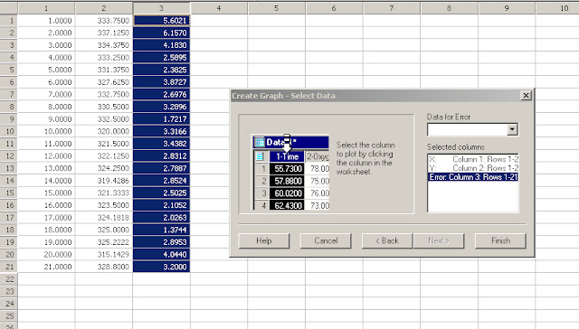Click the 2-Oxyg column header in preview

[x=318, y=156]
